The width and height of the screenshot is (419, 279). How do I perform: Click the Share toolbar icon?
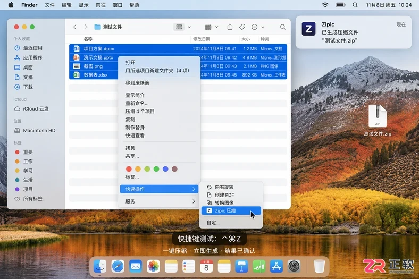(x=230, y=27)
